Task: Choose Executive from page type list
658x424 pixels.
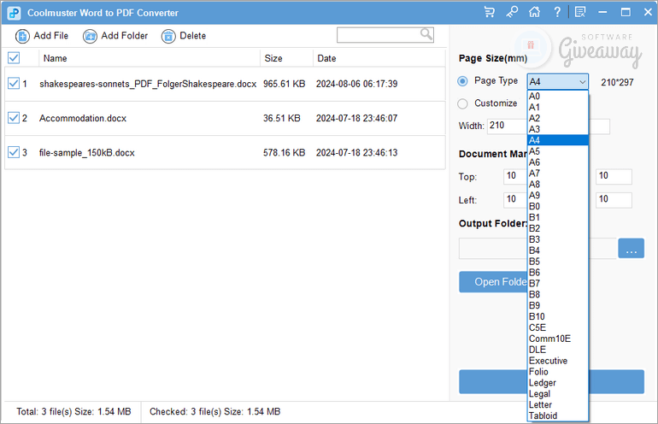Action: click(558, 361)
